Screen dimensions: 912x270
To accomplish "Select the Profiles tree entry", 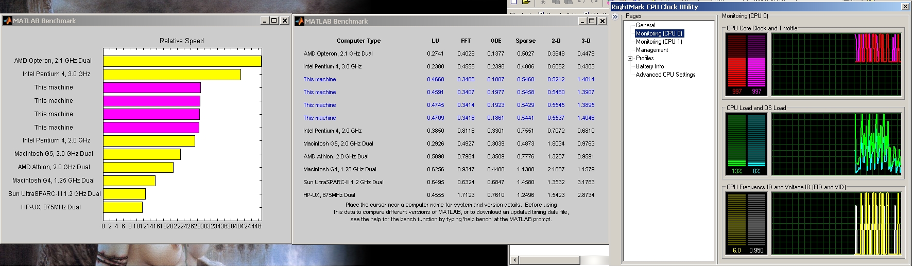I will pos(644,58).
